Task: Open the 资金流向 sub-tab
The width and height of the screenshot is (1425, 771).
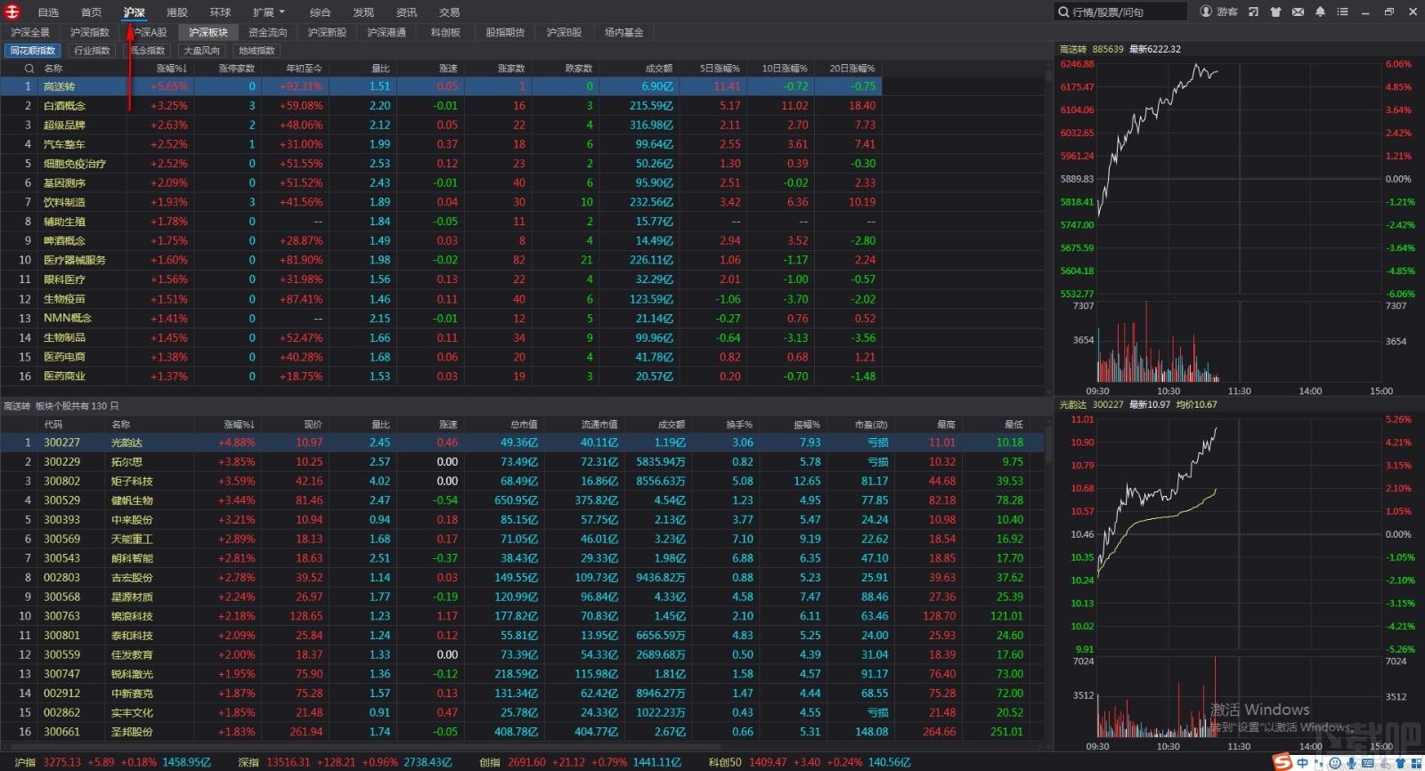Action: pyautogui.click(x=268, y=32)
